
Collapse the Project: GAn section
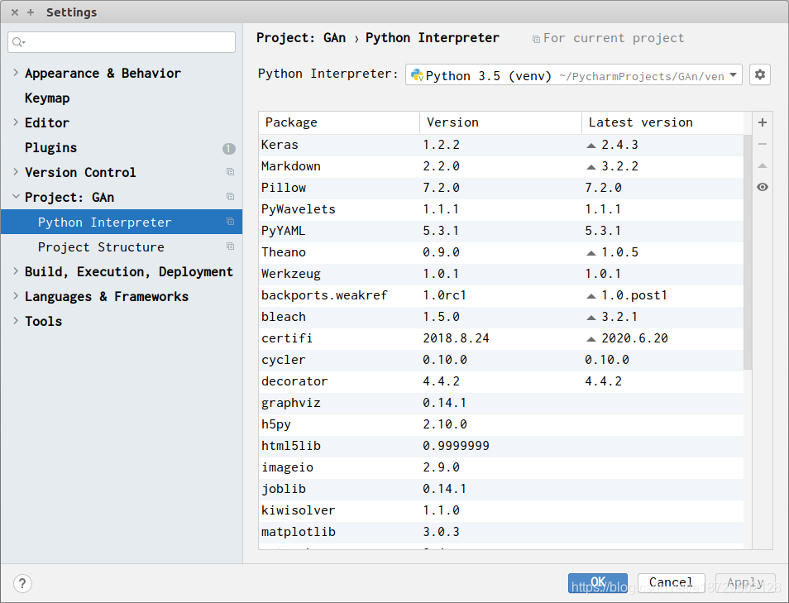coord(16,197)
